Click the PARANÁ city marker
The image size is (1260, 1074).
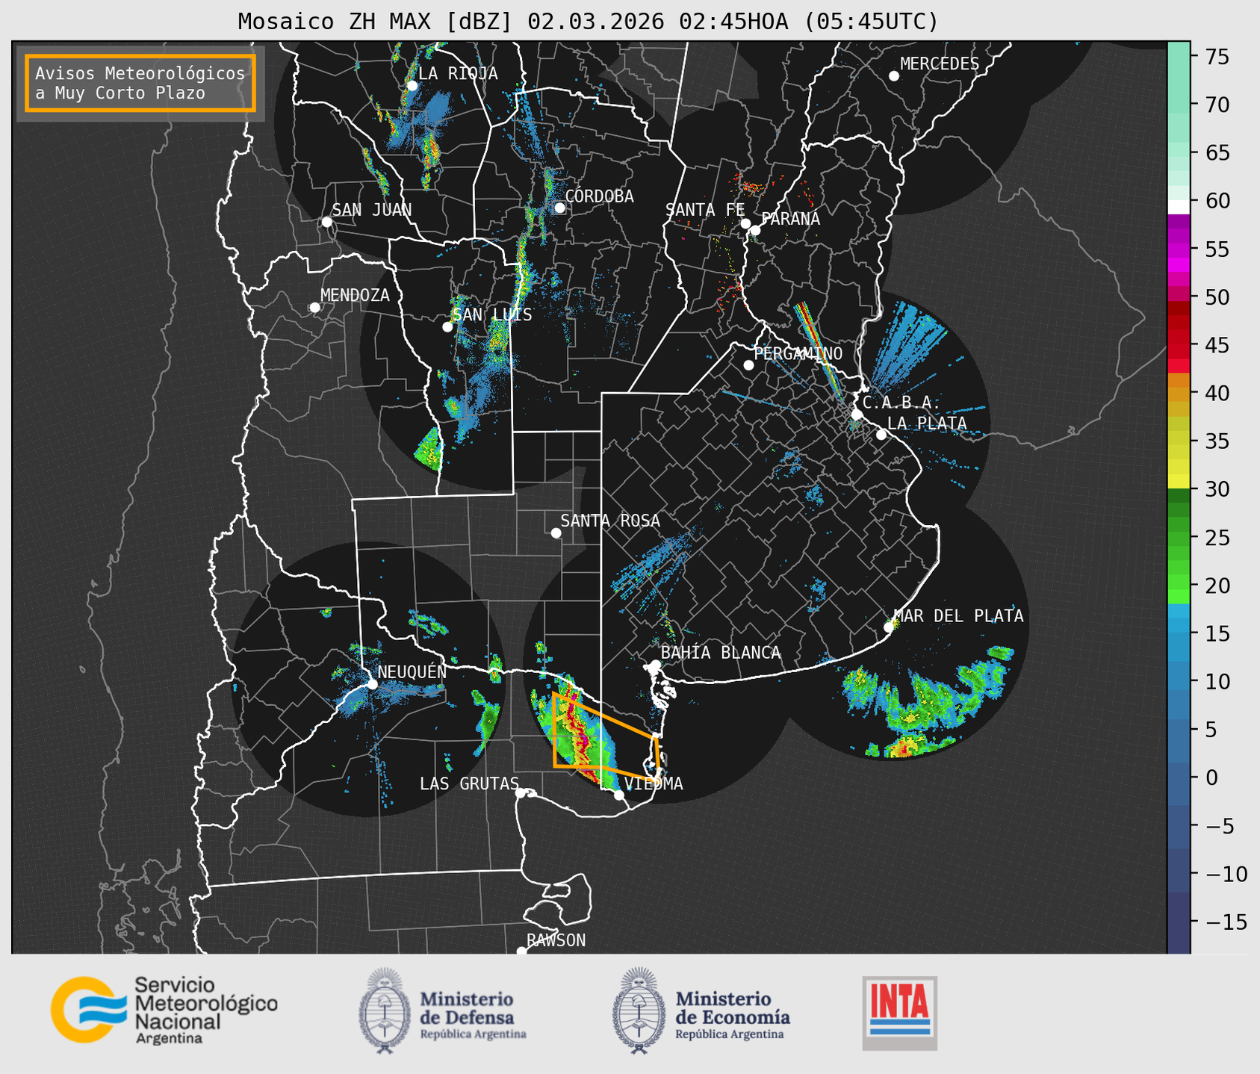755,230
